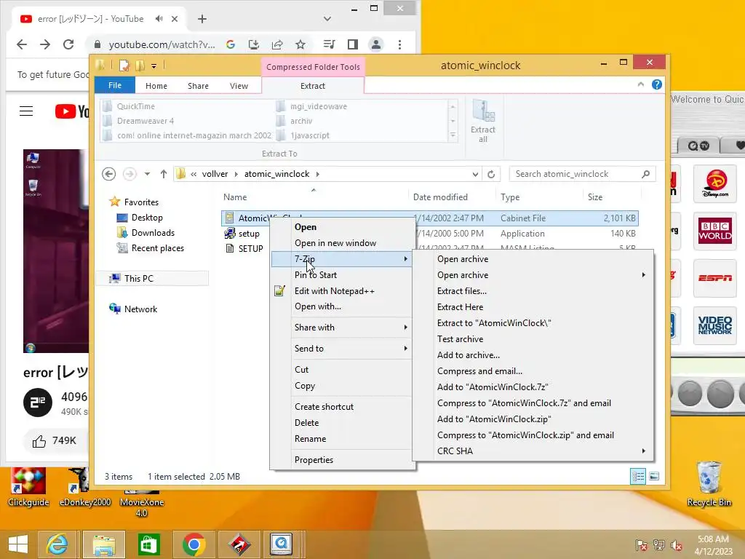Image resolution: width=745 pixels, height=559 pixels.
Task: Expand the CRC SHA submenu arrow
Action: tap(643, 451)
